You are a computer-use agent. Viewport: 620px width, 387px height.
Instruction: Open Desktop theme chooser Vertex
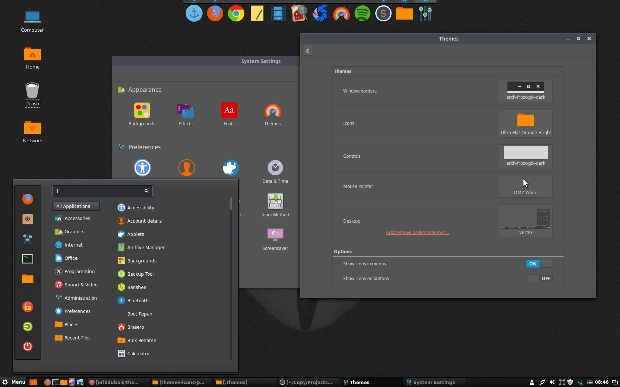point(526,221)
